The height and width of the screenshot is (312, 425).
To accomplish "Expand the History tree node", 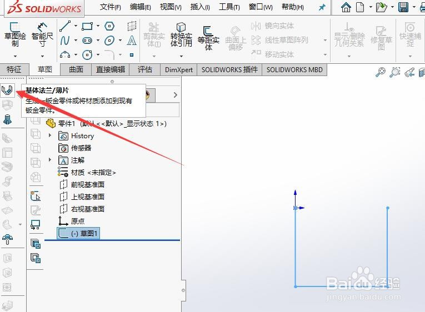I will [x=50, y=135].
